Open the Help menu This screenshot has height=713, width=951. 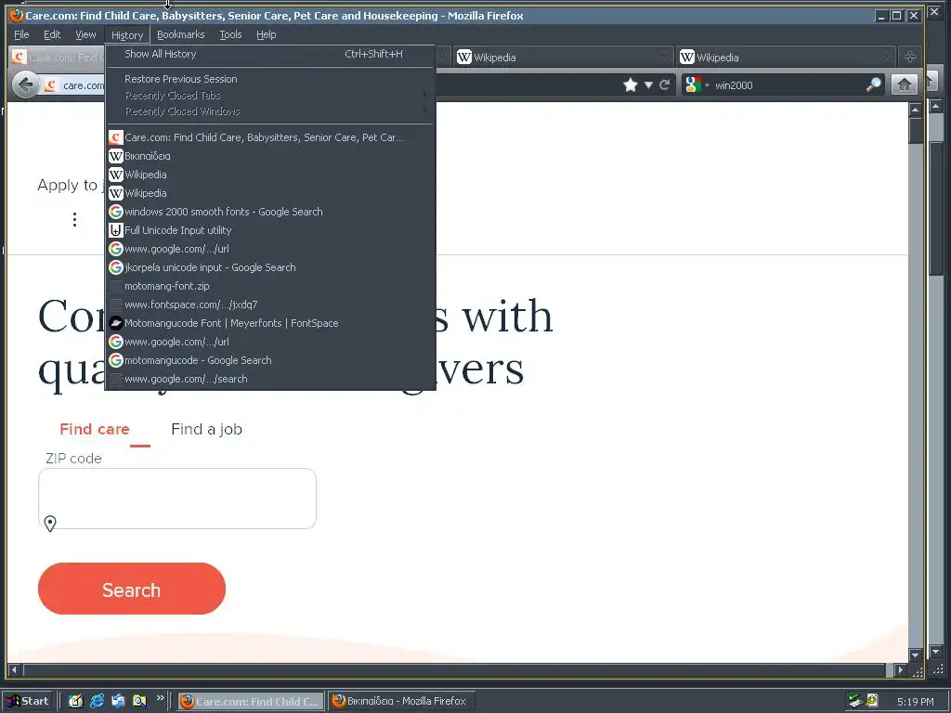[267, 34]
